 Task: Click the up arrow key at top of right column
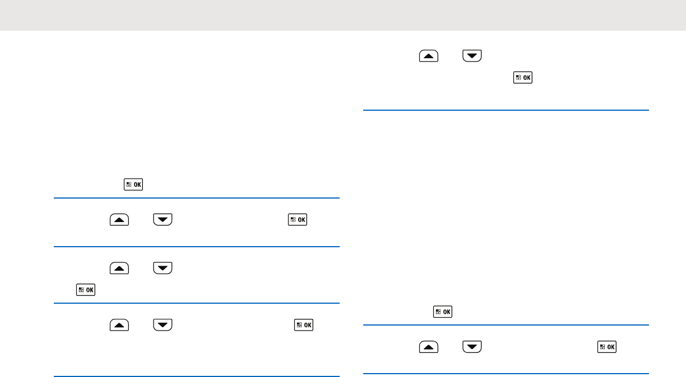(x=428, y=56)
